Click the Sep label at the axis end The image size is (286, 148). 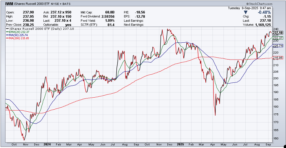tap(268, 145)
